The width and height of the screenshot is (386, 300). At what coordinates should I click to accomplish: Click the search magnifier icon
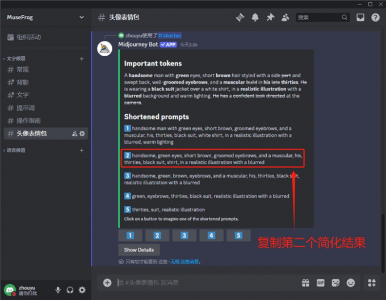tap(345, 18)
